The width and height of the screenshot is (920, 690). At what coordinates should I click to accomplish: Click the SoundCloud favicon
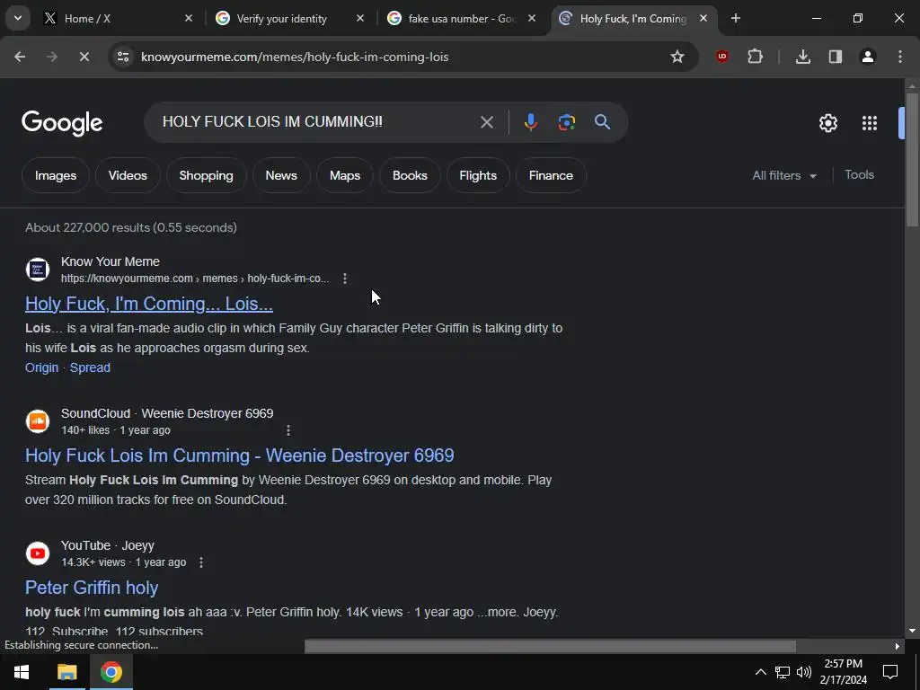pyautogui.click(x=38, y=421)
